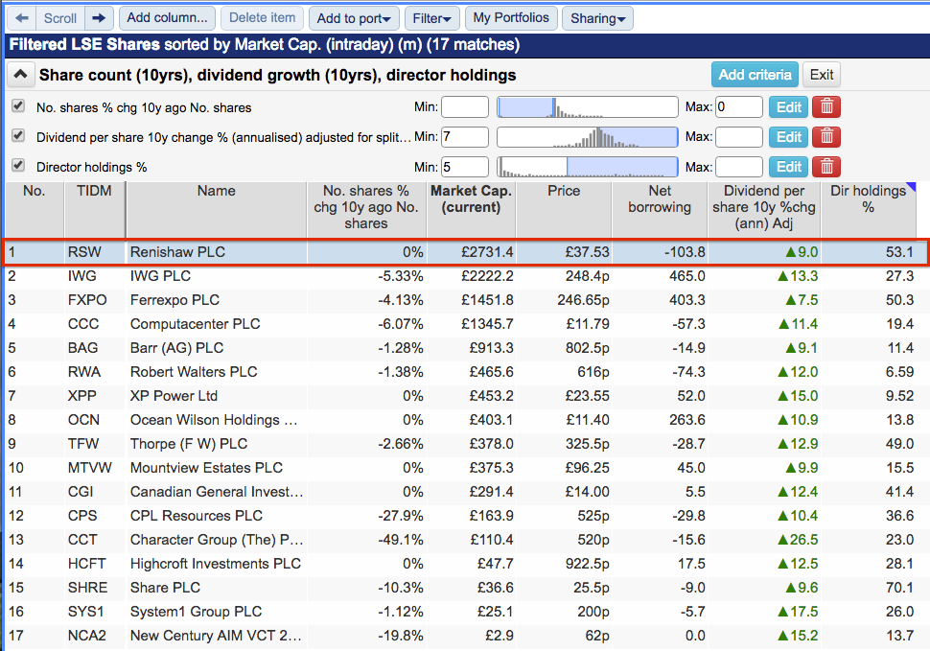Sort by Market Cap. (current) column header
This screenshot has height=651, width=930.
pyautogui.click(x=471, y=209)
